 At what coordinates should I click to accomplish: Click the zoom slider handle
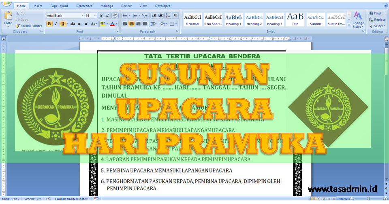click(x=368, y=199)
